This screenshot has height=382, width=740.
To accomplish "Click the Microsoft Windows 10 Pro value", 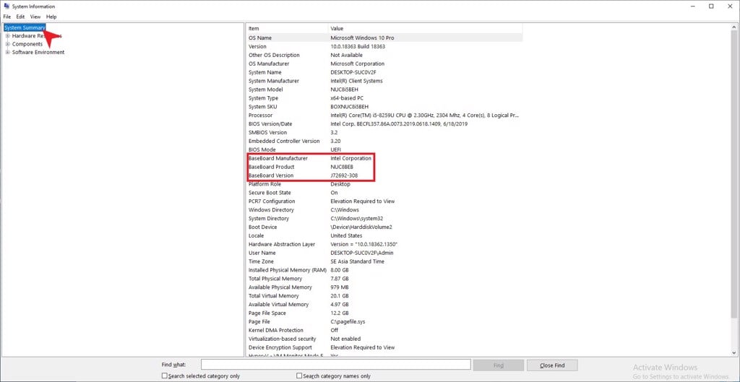I will coord(362,38).
